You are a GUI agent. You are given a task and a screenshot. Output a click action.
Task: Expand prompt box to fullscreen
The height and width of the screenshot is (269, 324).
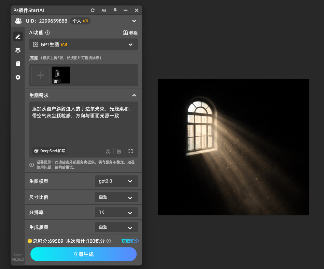[x=130, y=151]
